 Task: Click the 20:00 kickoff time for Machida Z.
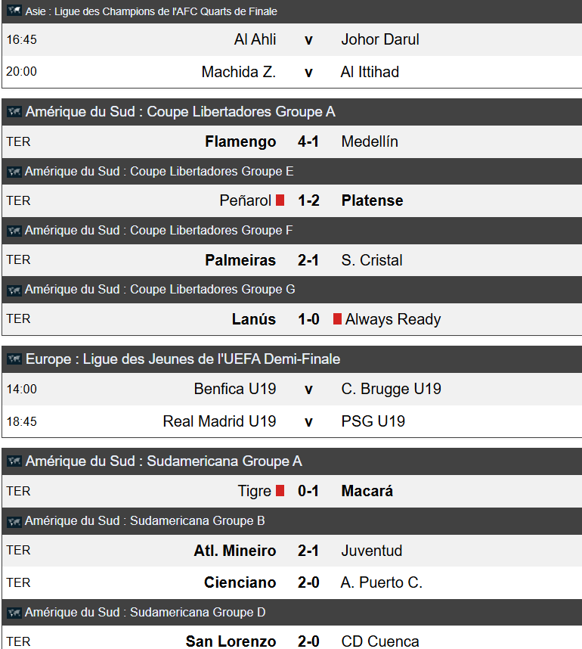point(21,72)
